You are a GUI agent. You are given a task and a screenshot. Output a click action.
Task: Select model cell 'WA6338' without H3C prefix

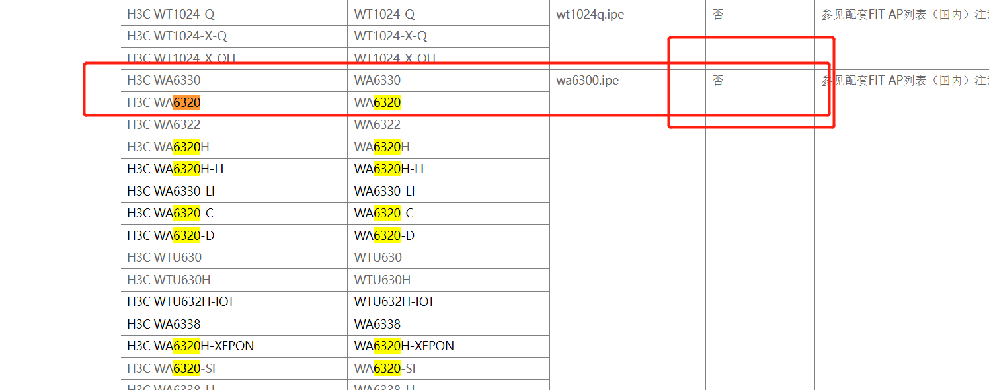[x=448, y=325]
